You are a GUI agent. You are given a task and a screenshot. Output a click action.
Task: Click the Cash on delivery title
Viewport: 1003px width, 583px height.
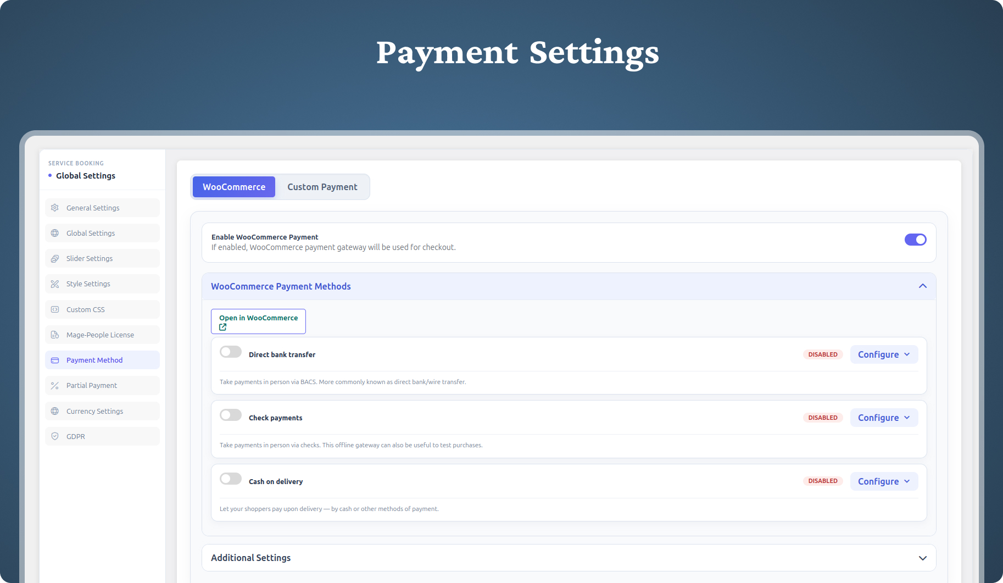[x=276, y=481]
